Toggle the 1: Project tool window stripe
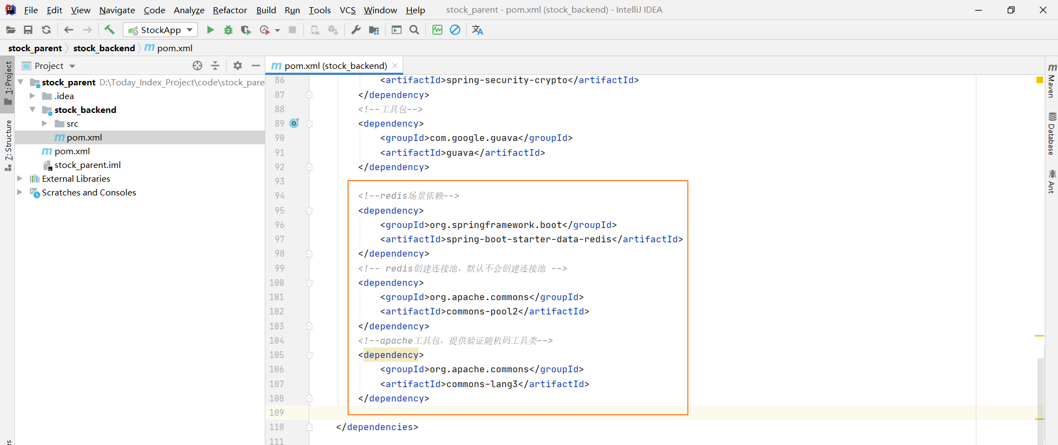The width and height of the screenshot is (1058, 445). click(x=8, y=84)
